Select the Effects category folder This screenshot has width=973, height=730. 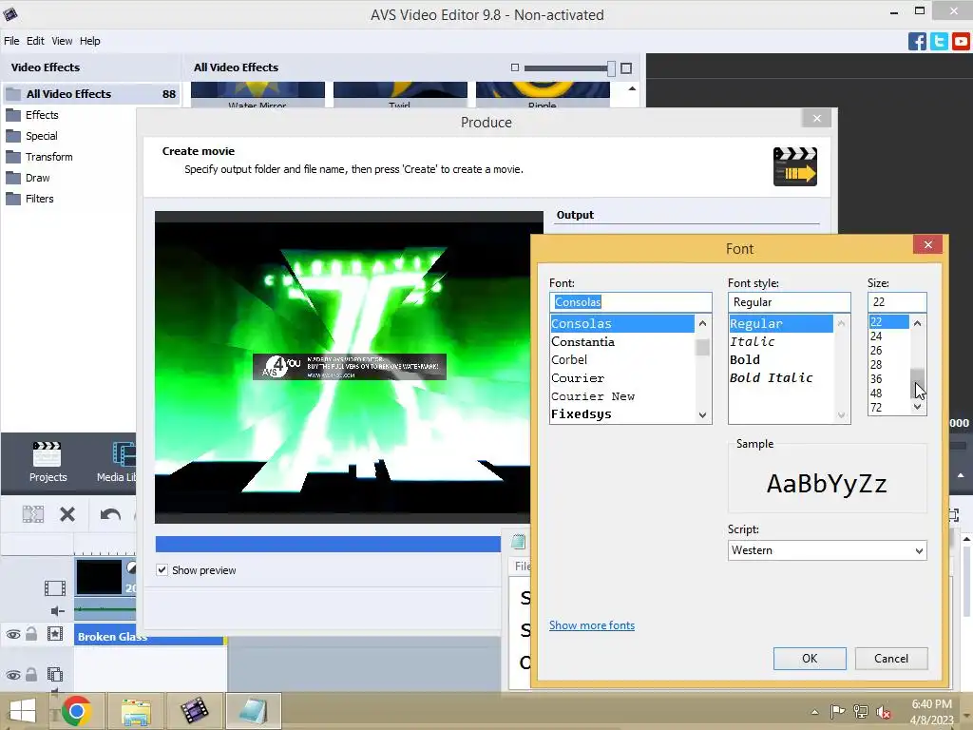tap(42, 115)
